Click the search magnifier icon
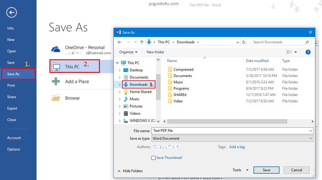 (x=307, y=42)
